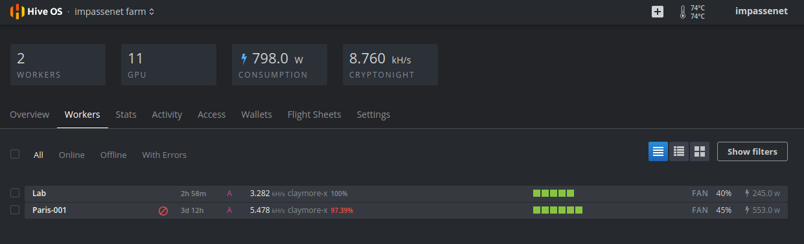Open the impassenet account menu
This screenshot has height=244, width=804.
point(762,11)
